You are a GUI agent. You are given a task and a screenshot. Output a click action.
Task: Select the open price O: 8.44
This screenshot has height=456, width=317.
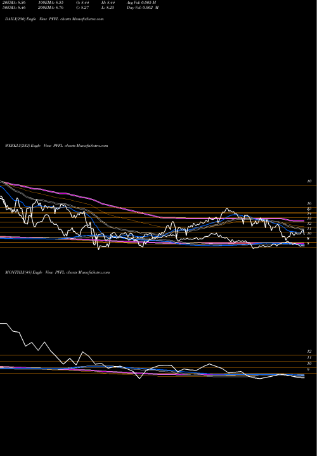pyautogui.click(x=82, y=3)
